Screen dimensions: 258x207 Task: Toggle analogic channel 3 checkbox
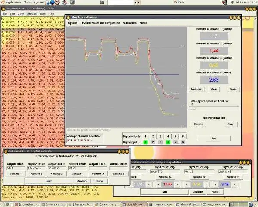click(82, 141)
